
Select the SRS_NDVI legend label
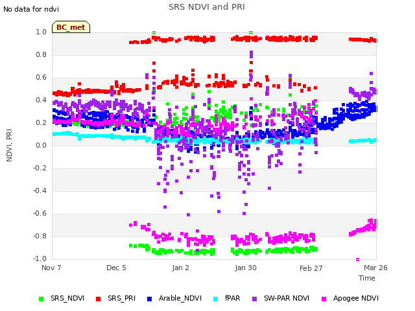pos(67,298)
